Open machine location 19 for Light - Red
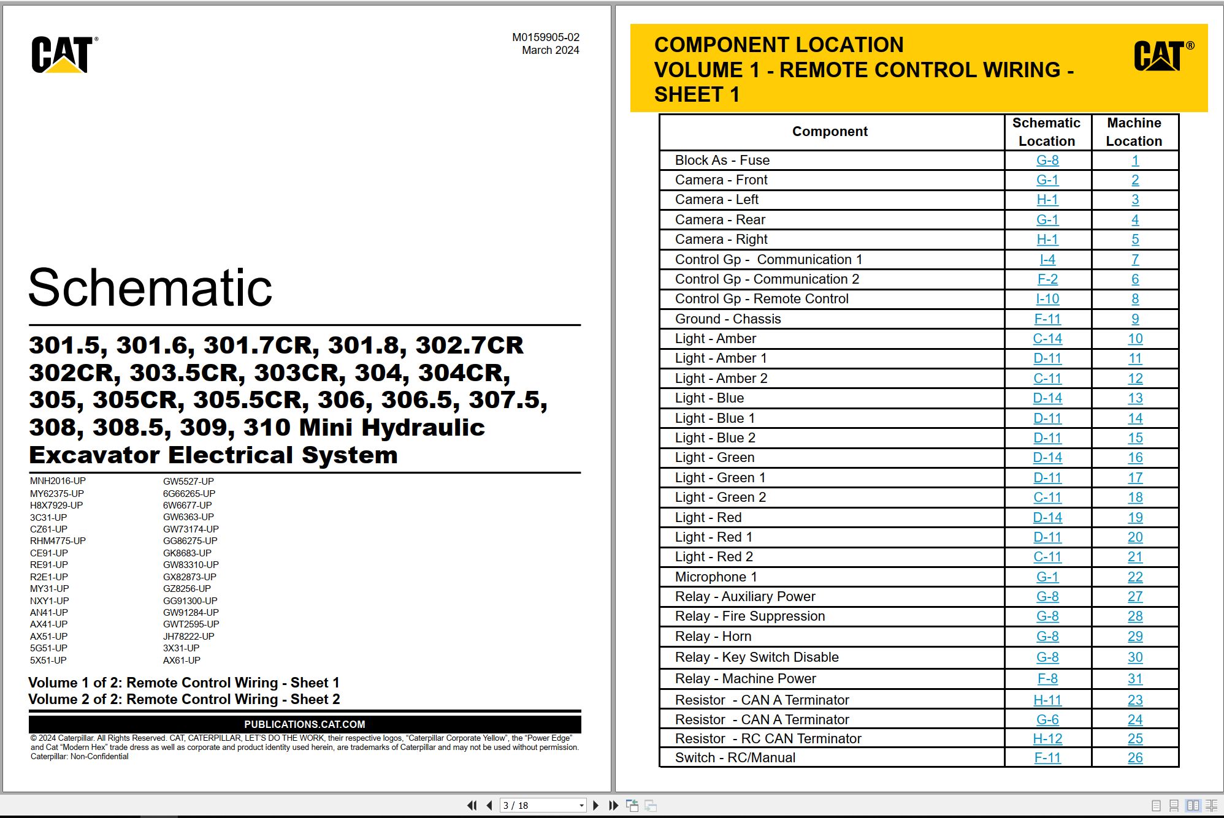1224x818 pixels. click(1135, 517)
